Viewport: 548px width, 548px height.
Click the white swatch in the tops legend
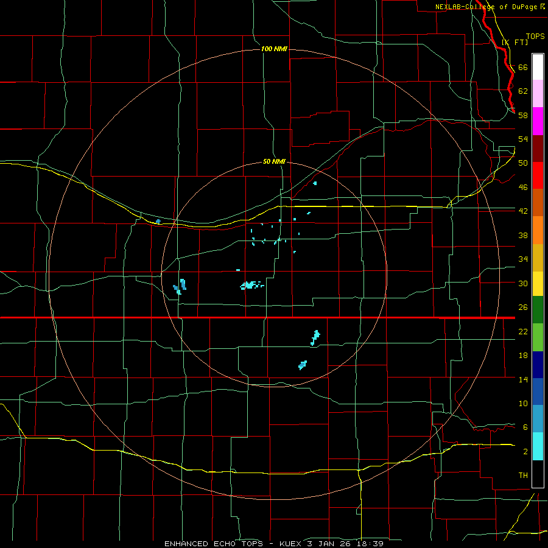pyautogui.click(x=538, y=67)
